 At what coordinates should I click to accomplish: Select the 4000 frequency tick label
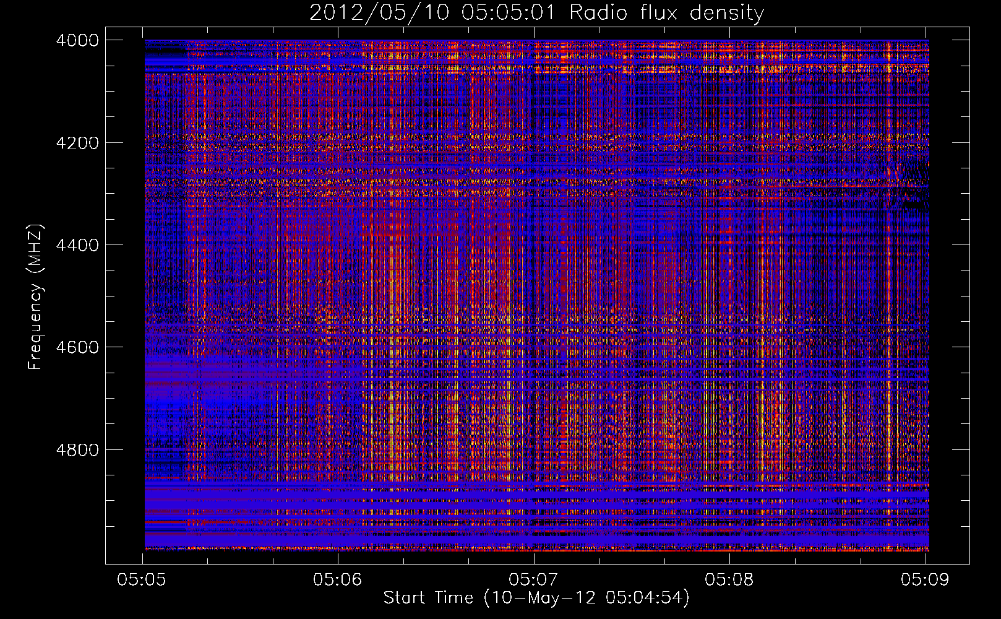[x=77, y=40]
